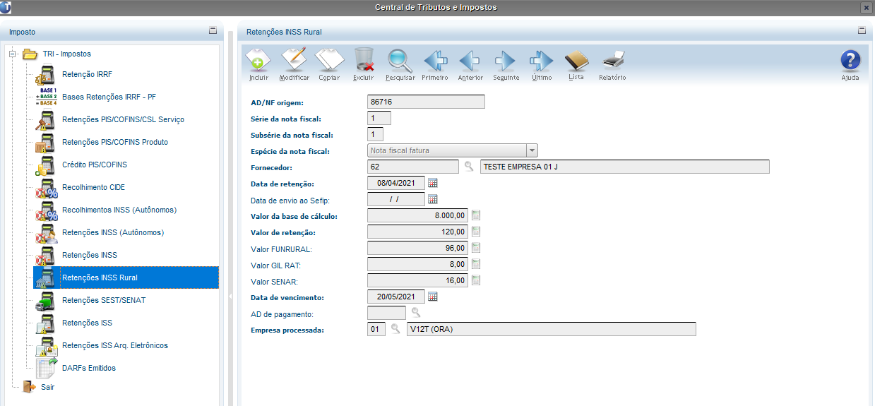
Task: Open calendar for Data de vencimento
Action: [x=433, y=297]
